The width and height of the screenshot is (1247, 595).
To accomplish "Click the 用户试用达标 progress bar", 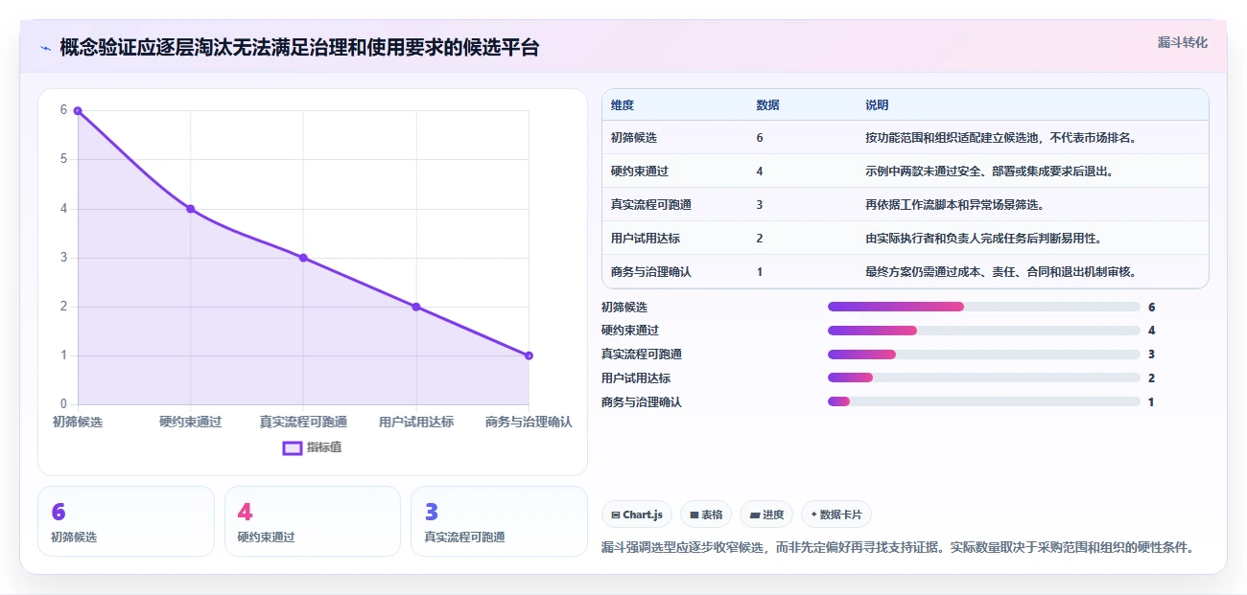I will (x=983, y=378).
